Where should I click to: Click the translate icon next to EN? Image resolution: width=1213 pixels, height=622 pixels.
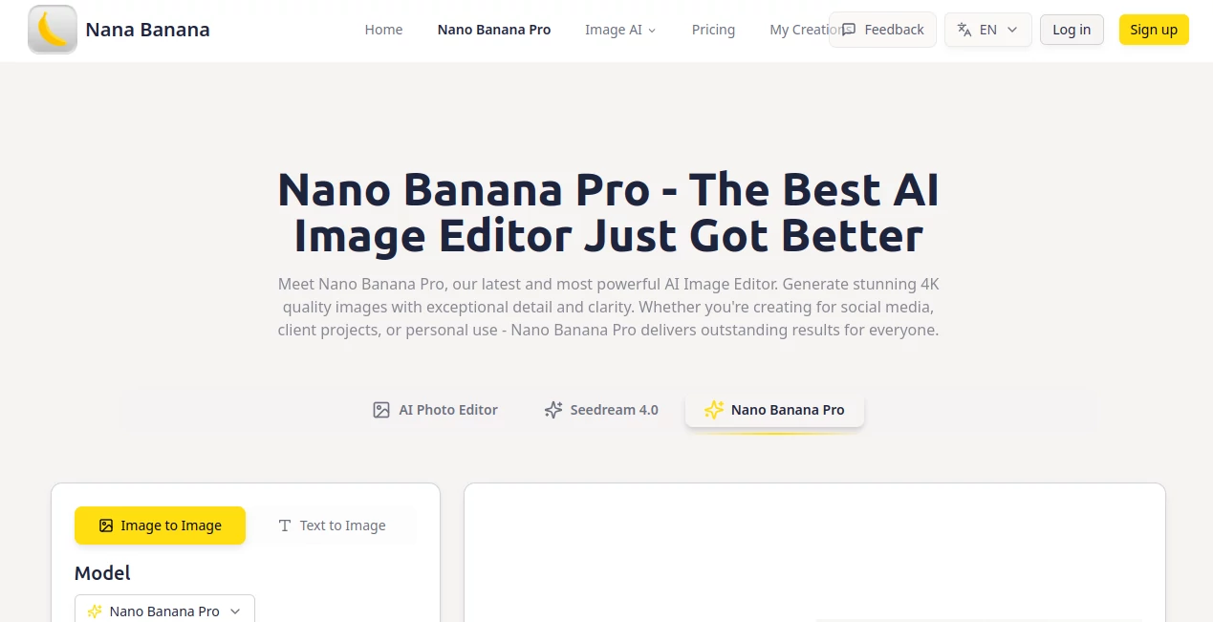click(964, 30)
